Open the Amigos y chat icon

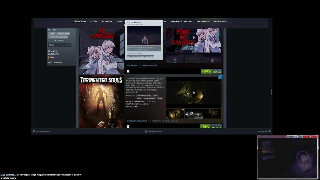tap(269, 131)
